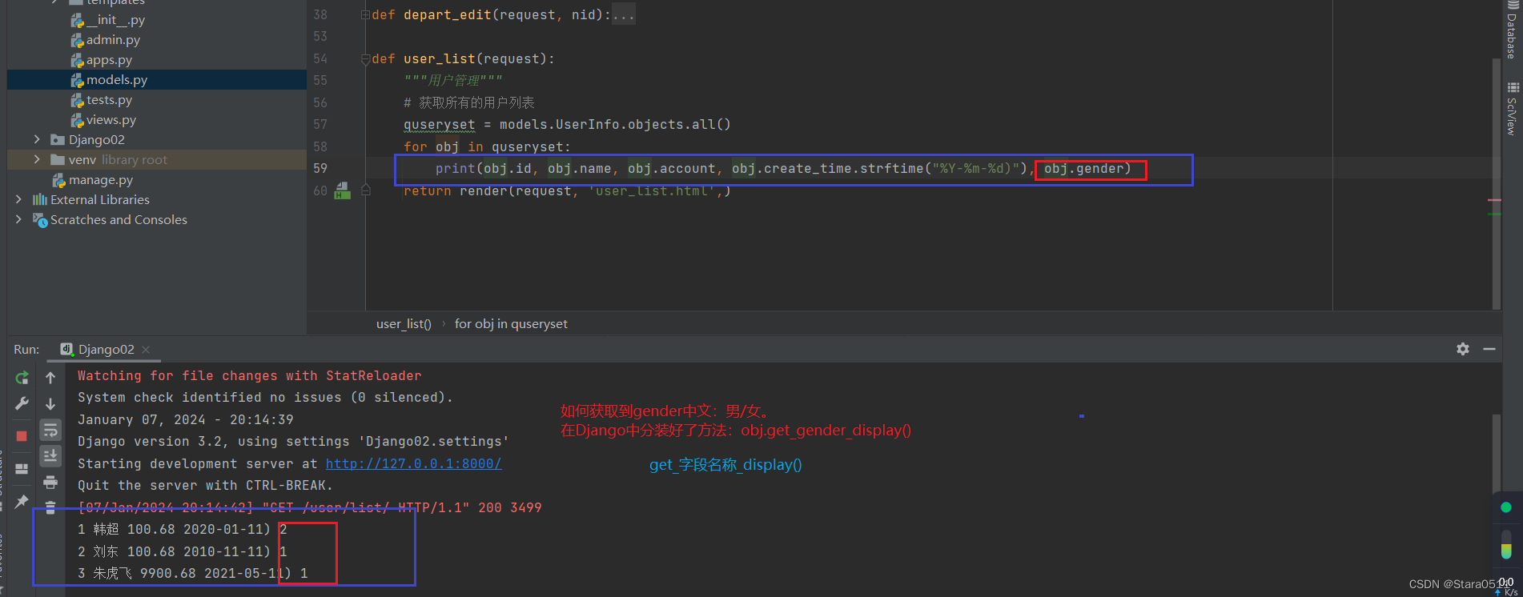Open the Database side panel
The image size is (1523, 597).
click(1512, 30)
